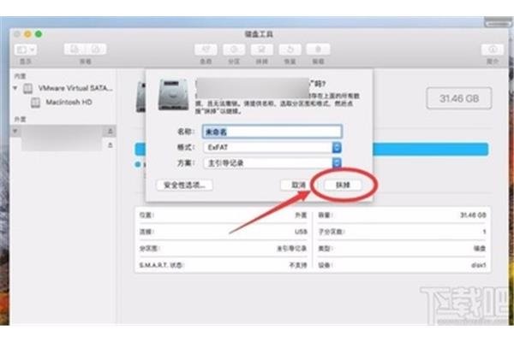
Task: Click the 类型 row's 磁盘 value
Action: click(x=479, y=249)
